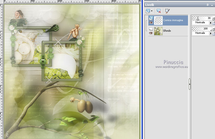Screen dimensions: 215x139
Task: Adjust the Sfondo opacity slider at 100
Action: pos(202,29)
